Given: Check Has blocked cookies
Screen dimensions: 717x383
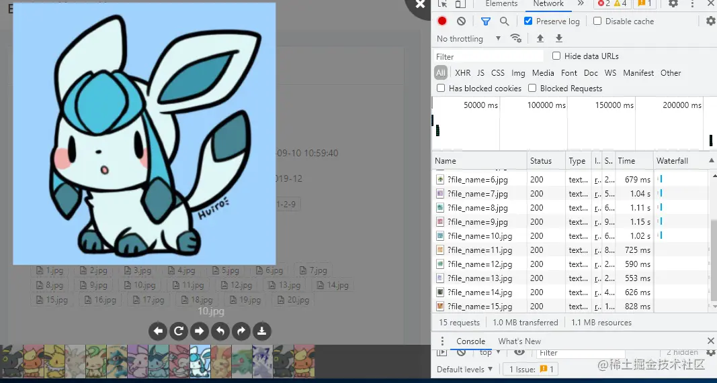Looking at the screenshot, I should click(441, 88).
